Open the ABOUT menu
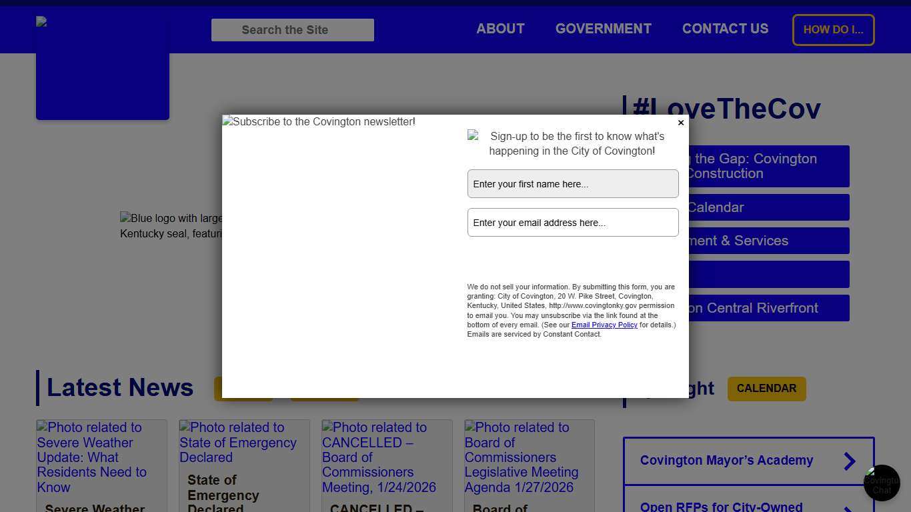911x512 pixels. coord(500,29)
